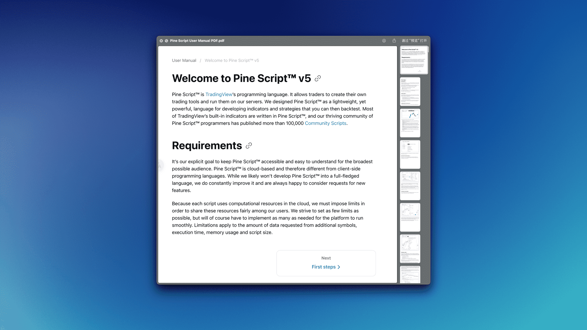Open PDF via '预览' button top right

coord(414,40)
